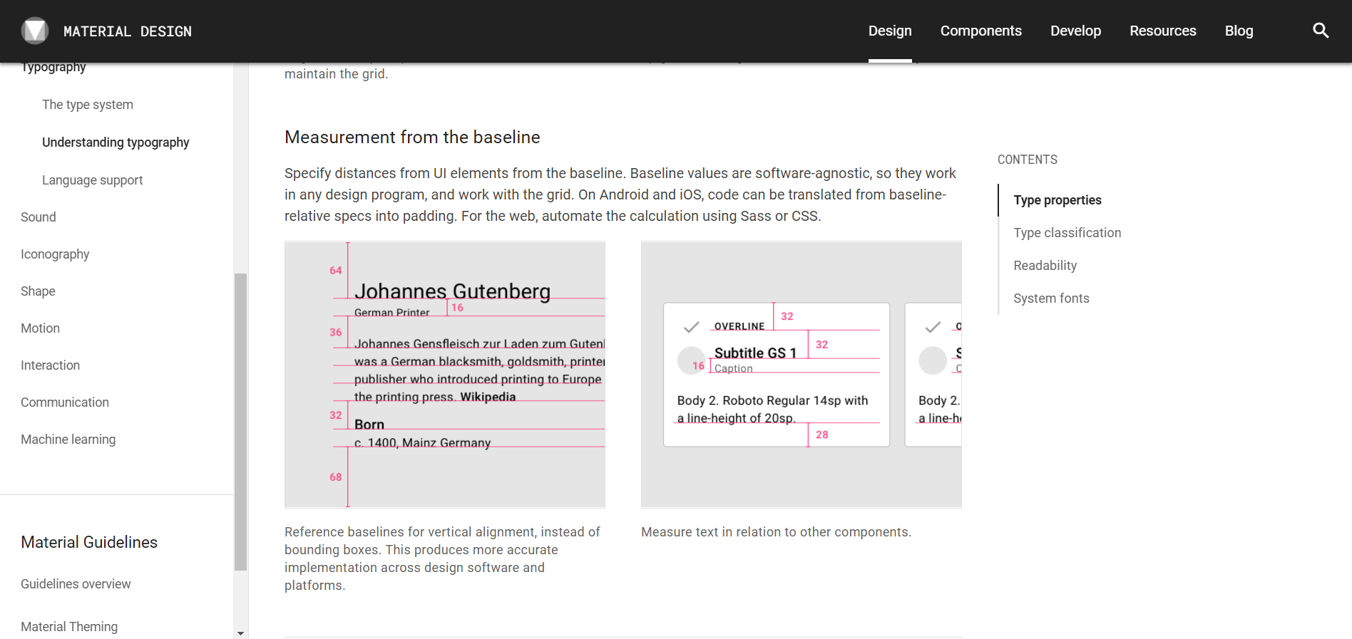The image size is (1352, 639).
Task: Click the Johannes Gutenberg baseline illustration
Action: click(x=445, y=375)
